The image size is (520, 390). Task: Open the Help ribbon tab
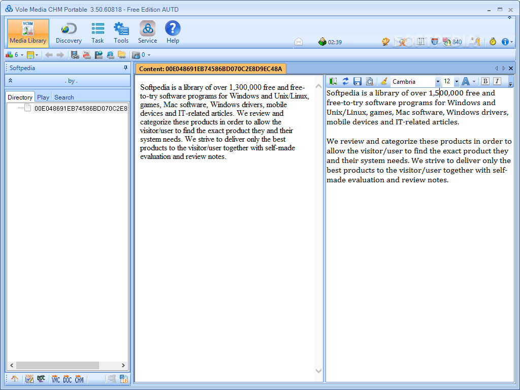point(173,33)
